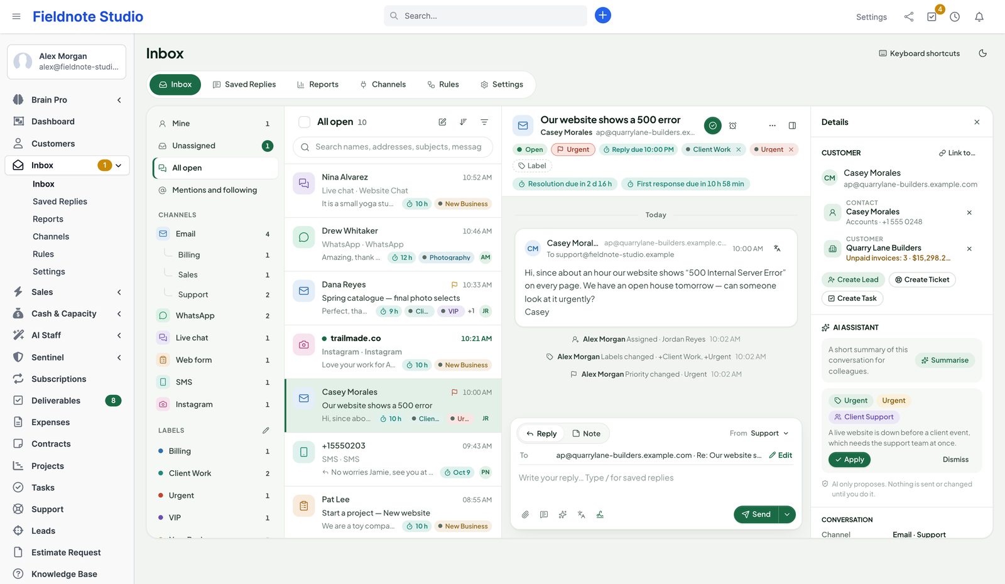Toggle the details side panel icon
The image size is (1005, 584).
coord(793,126)
